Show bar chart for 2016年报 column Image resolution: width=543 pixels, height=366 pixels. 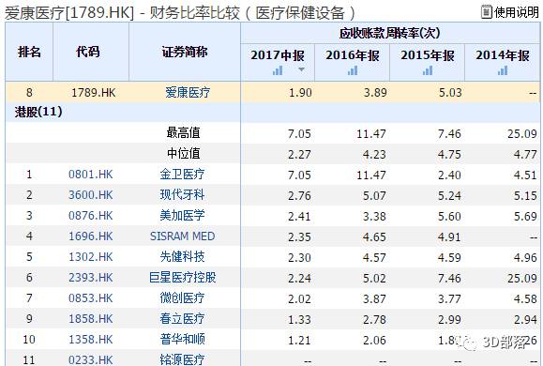(x=353, y=70)
